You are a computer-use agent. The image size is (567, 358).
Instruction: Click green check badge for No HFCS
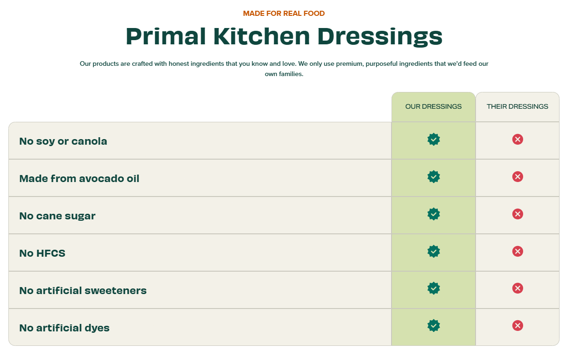tap(434, 251)
